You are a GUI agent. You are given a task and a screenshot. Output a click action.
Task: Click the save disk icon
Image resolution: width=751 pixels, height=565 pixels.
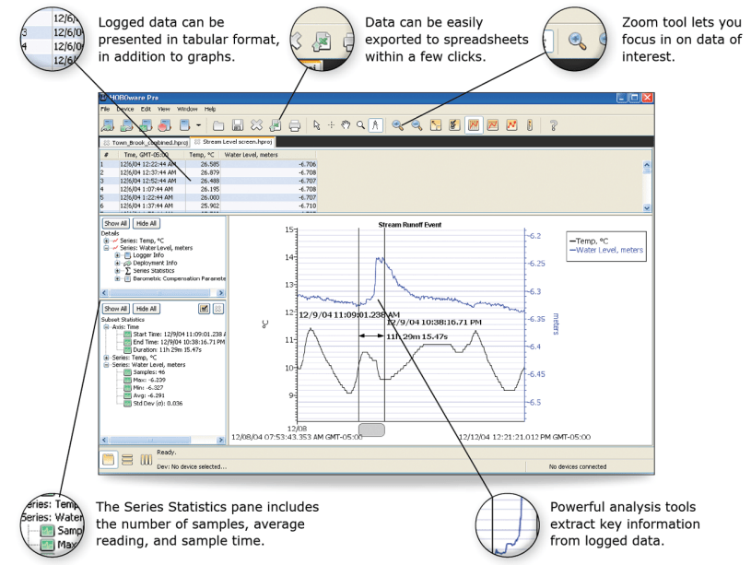click(238, 124)
